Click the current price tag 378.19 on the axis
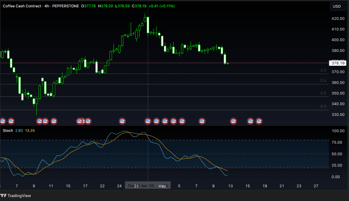Image resolution: width=349 pixels, height=201 pixels. (338, 63)
